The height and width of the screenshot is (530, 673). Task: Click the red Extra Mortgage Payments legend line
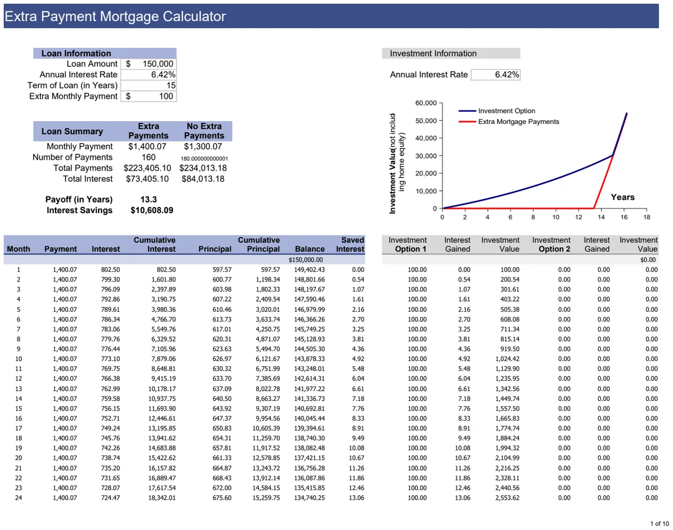pyautogui.click(x=467, y=121)
